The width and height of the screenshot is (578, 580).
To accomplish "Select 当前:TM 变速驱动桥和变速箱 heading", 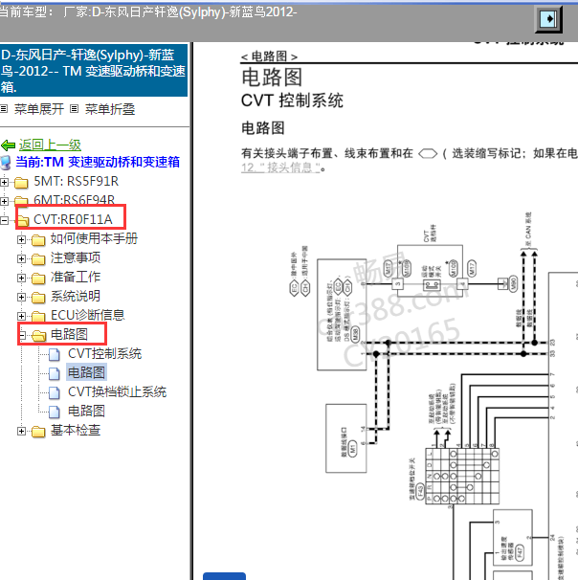I will [x=98, y=163].
